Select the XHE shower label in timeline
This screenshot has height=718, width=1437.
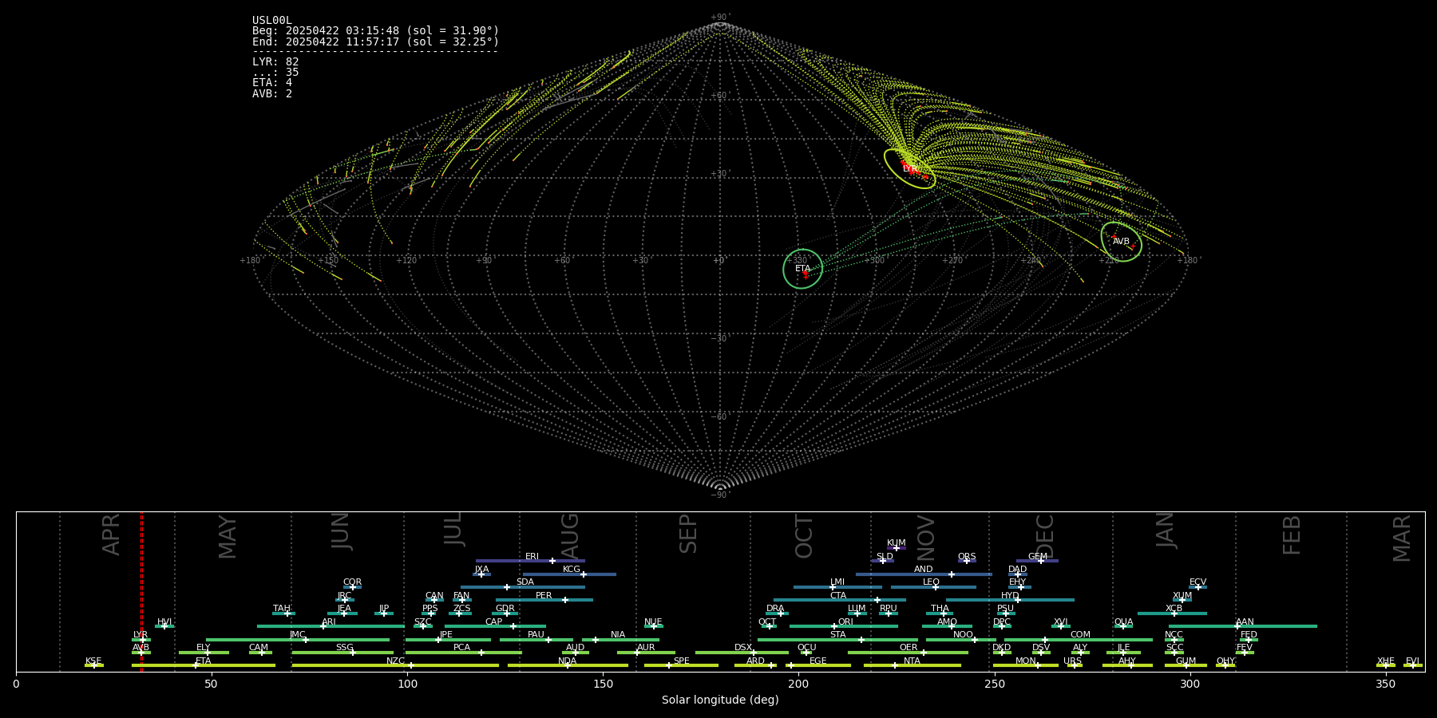click(x=1386, y=661)
